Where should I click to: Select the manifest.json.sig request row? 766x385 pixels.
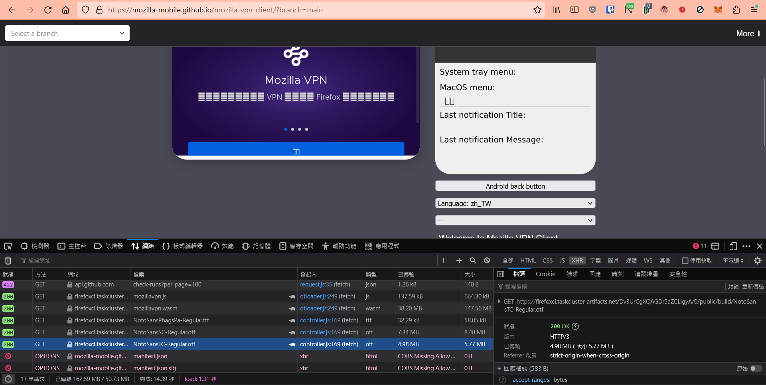(247, 368)
